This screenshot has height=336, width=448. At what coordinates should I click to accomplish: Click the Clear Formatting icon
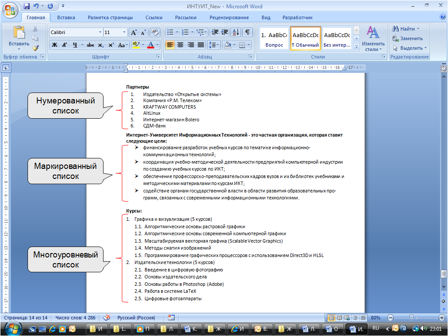155,32
